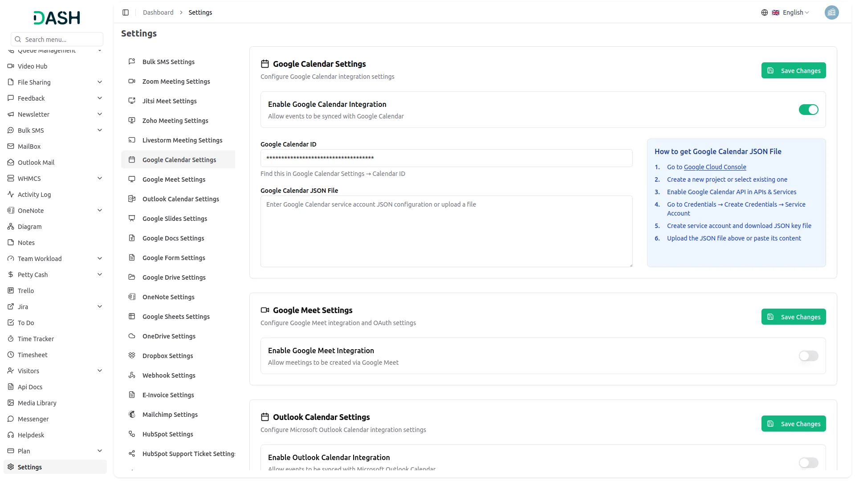Select Google Drive Settings menu item
Screen dimensions: 855x481
coord(174,277)
